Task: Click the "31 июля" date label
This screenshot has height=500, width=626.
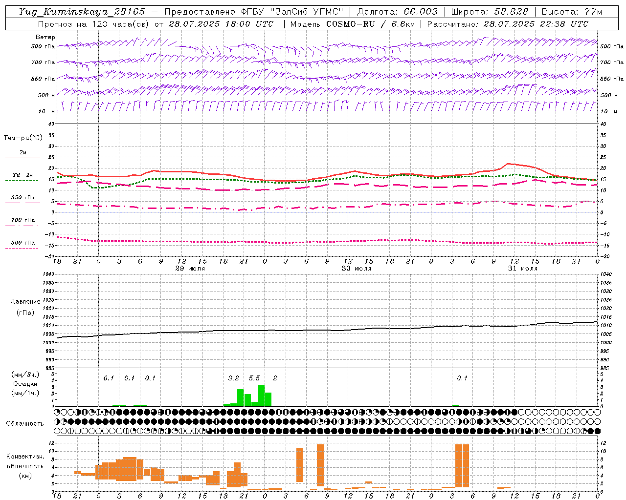Action: [x=522, y=269]
